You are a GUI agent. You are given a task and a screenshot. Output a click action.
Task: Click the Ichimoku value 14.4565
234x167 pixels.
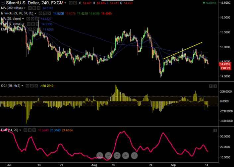(x=106, y=14)
